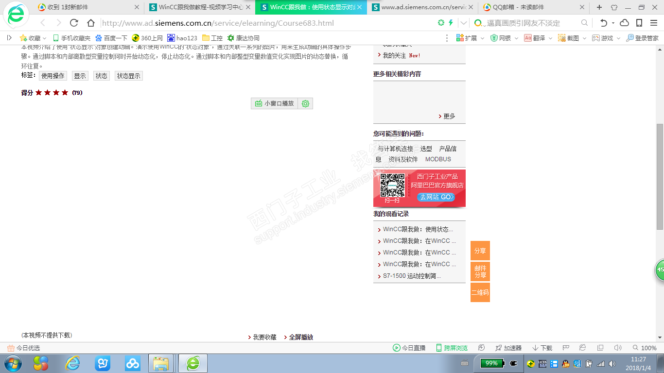Click the undo closed tab icon
Viewport: 664px width, 373px height.
pos(603,23)
